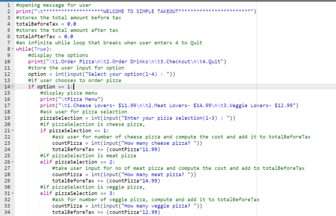Click the '#store the user input for option' comment
336x216 pixels.
76,68
